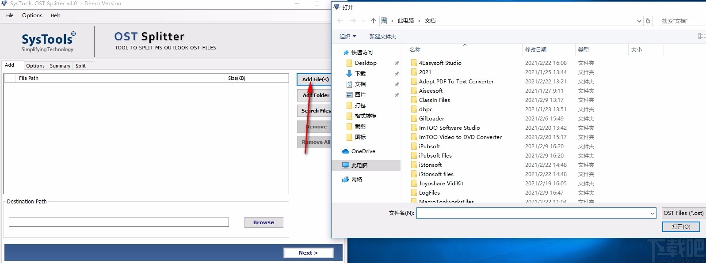
Task: Click the Add Folder button
Action: (x=314, y=95)
